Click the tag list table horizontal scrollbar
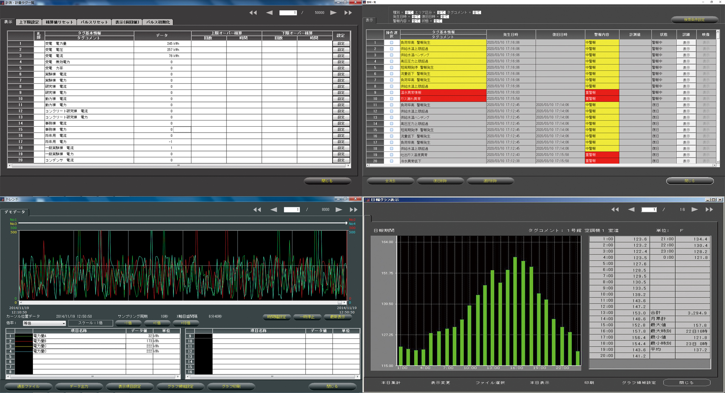 179,166
